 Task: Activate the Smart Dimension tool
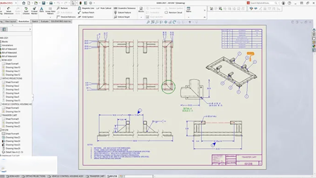pos(9,11)
